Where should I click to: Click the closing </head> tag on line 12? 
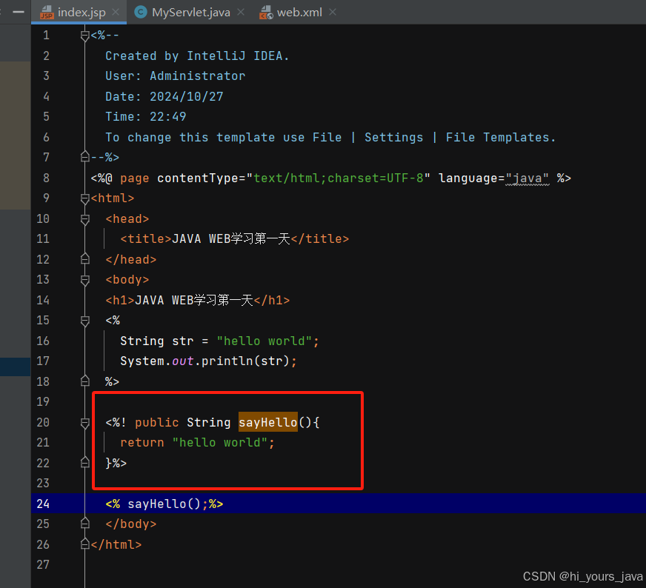(x=131, y=259)
